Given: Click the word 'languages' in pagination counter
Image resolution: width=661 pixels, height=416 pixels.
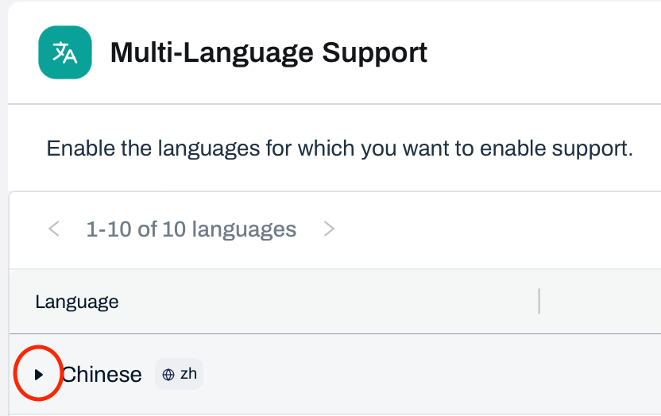Looking at the screenshot, I should (x=244, y=229).
